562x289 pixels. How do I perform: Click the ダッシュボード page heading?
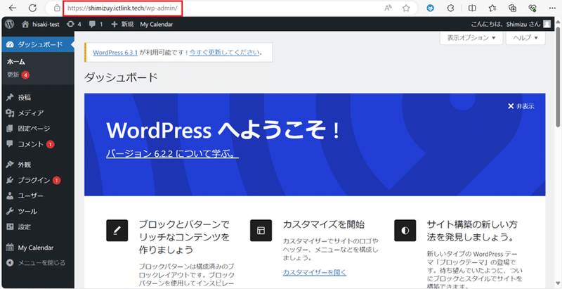click(121, 77)
